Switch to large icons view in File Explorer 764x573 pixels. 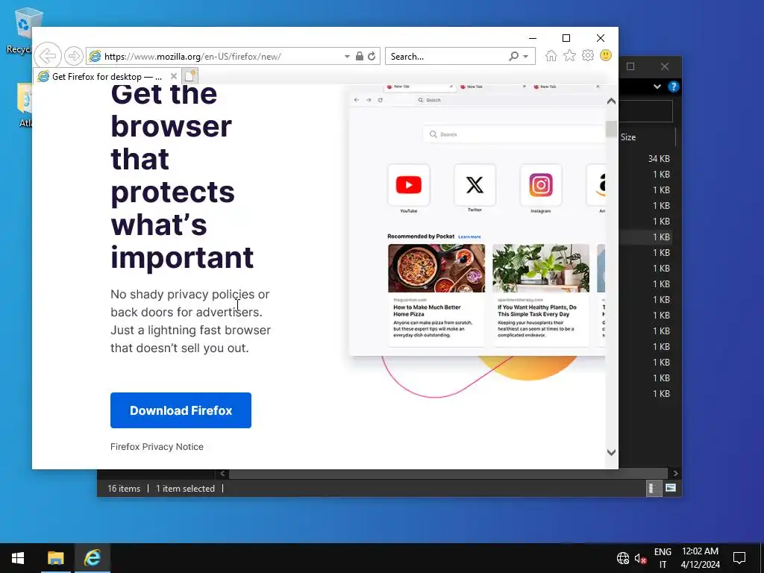pyautogui.click(x=671, y=488)
